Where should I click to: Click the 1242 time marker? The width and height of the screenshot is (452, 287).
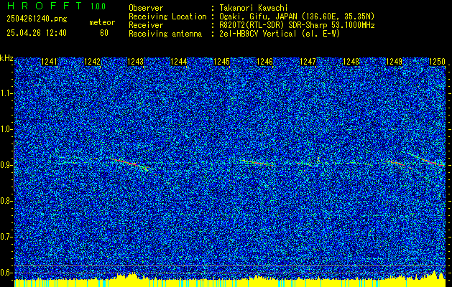pos(92,62)
